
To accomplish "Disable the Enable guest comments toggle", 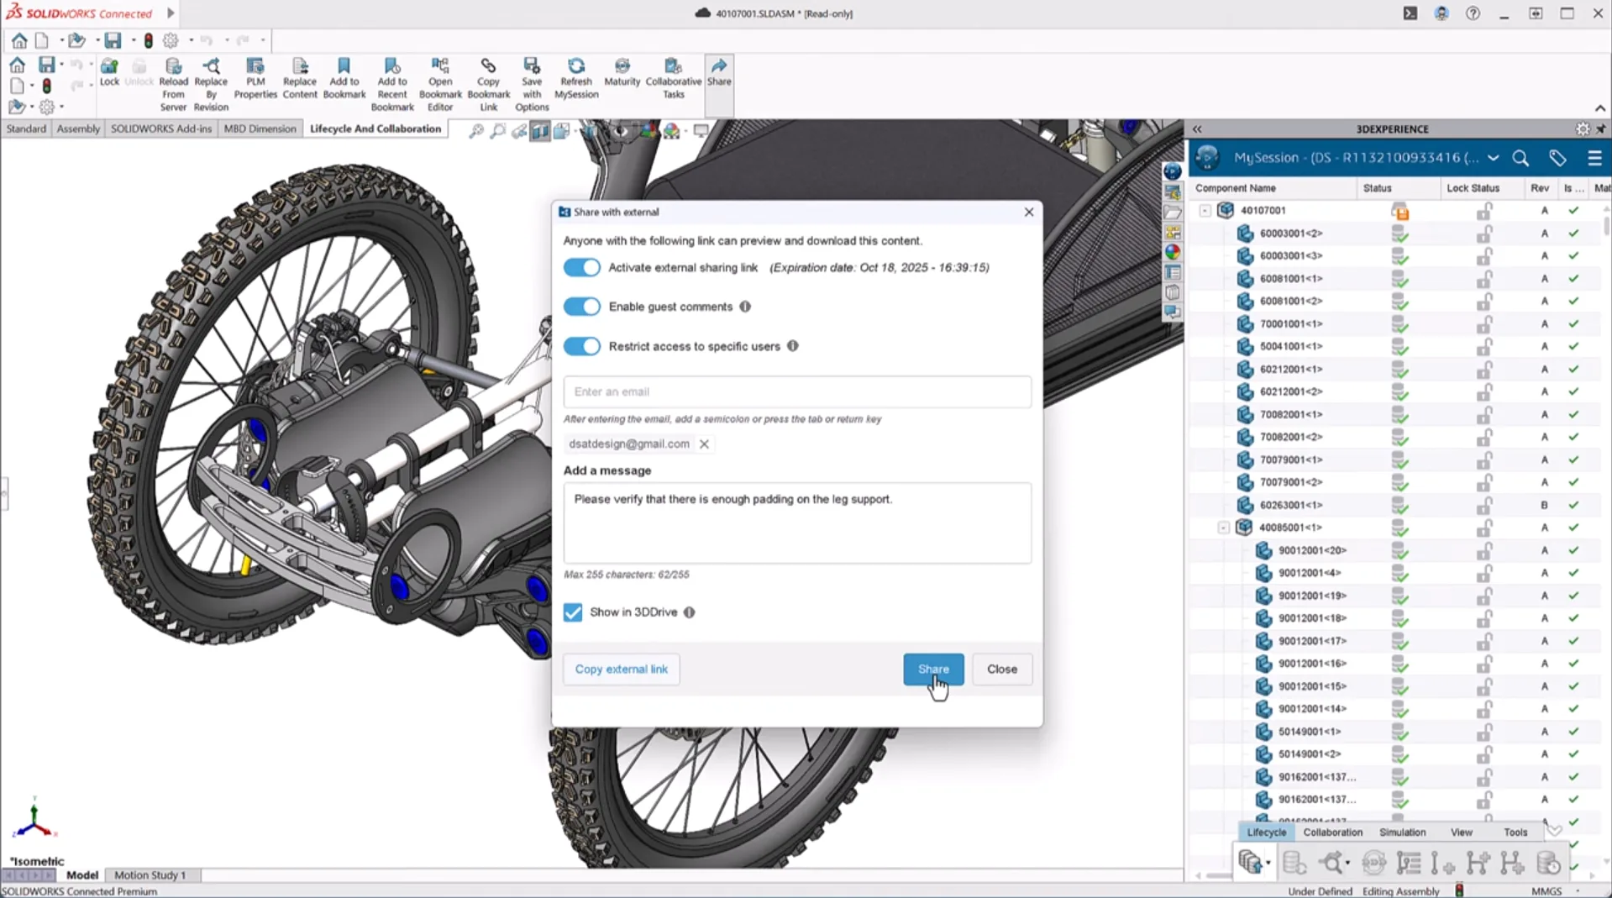I will tap(581, 307).
